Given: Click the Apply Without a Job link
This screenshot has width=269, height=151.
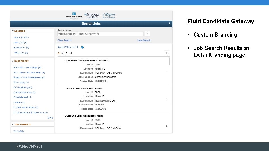Looking at the screenshot, I should (x=68, y=47).
